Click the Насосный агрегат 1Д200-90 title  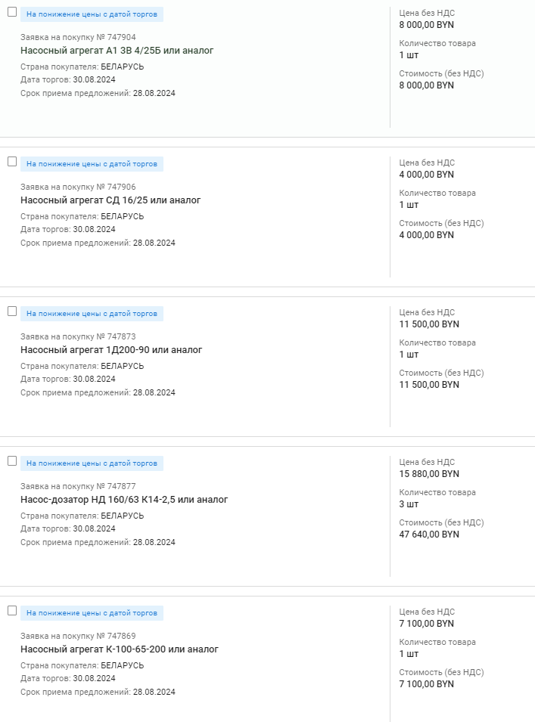pos(111,350)
